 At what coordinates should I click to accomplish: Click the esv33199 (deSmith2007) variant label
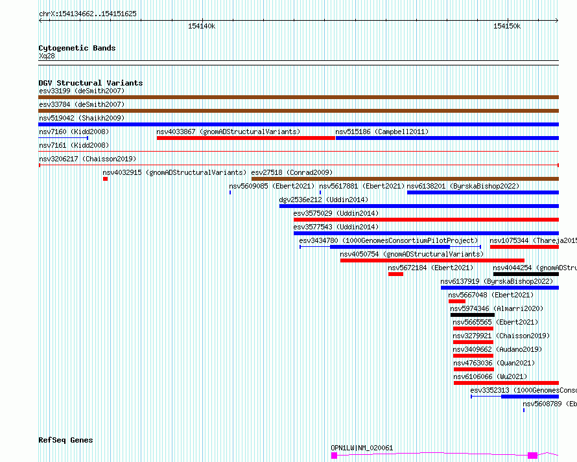click(82, 91)
